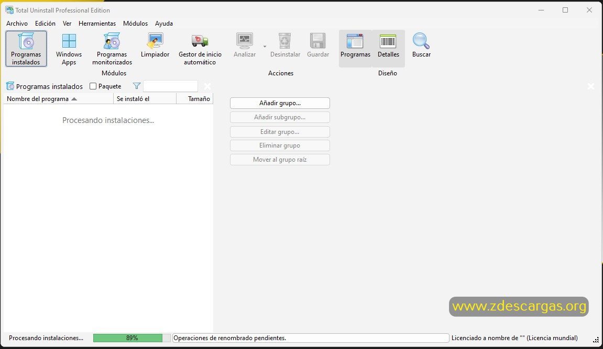Open the Programas monitorizados module

(x=112, y=49)
